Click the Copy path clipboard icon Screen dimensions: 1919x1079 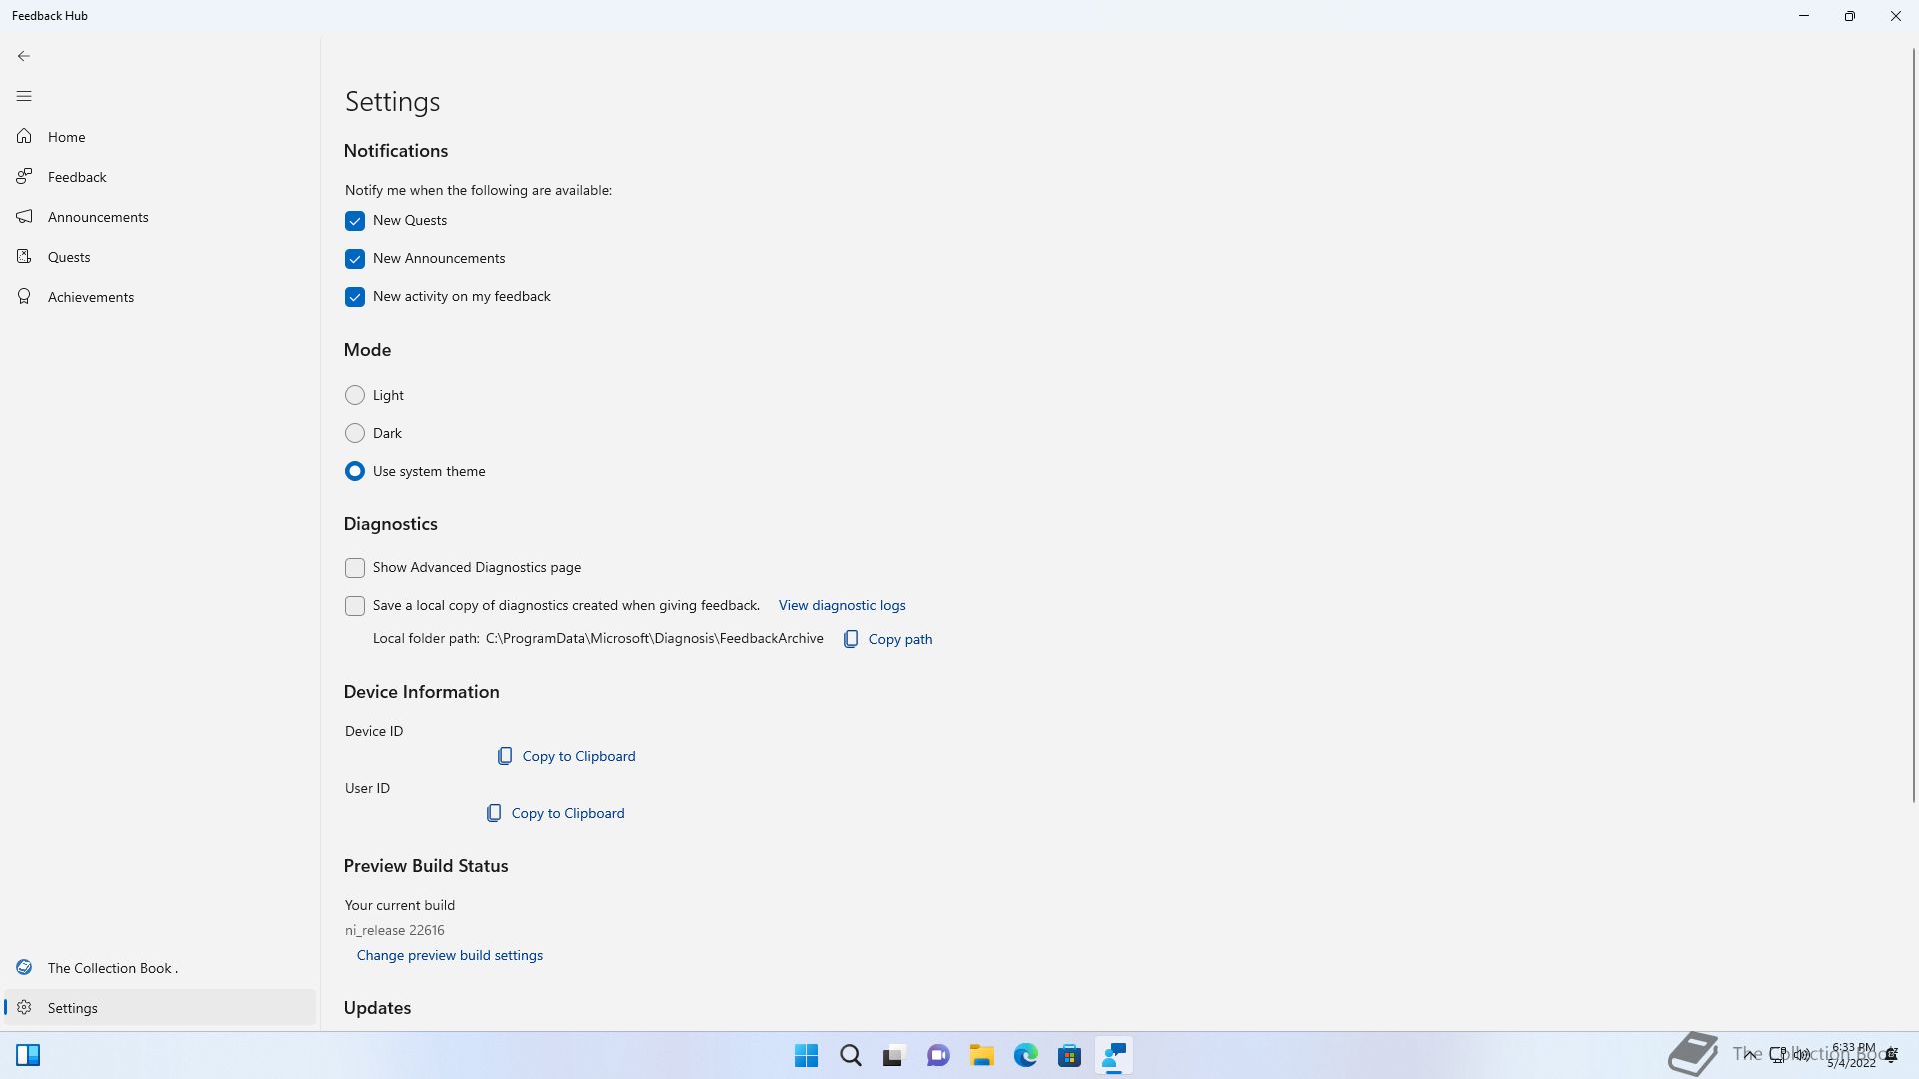tap(851, 639)
